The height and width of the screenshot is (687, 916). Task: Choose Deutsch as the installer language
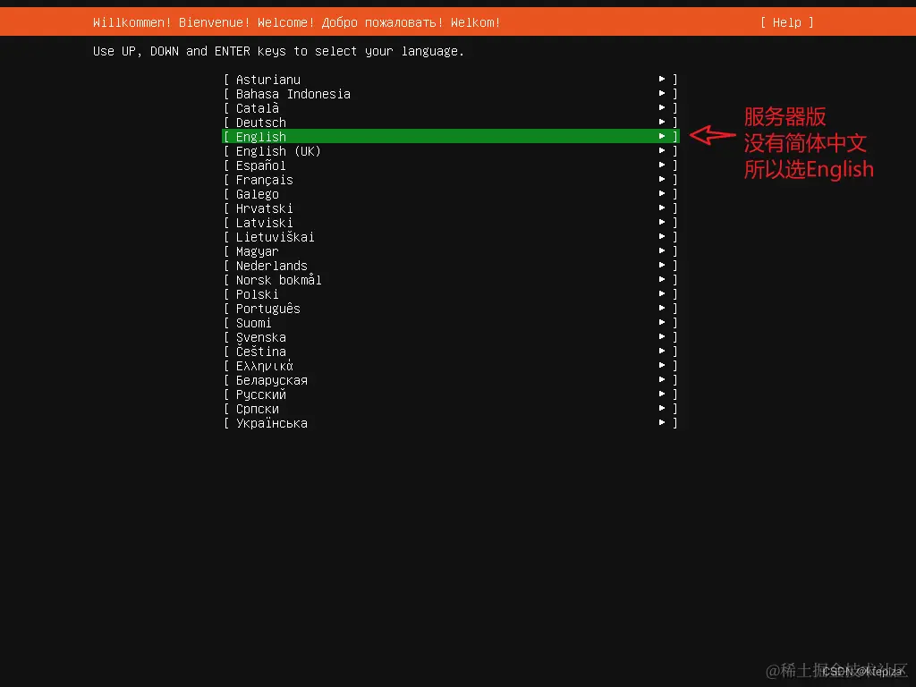(451, 122)
